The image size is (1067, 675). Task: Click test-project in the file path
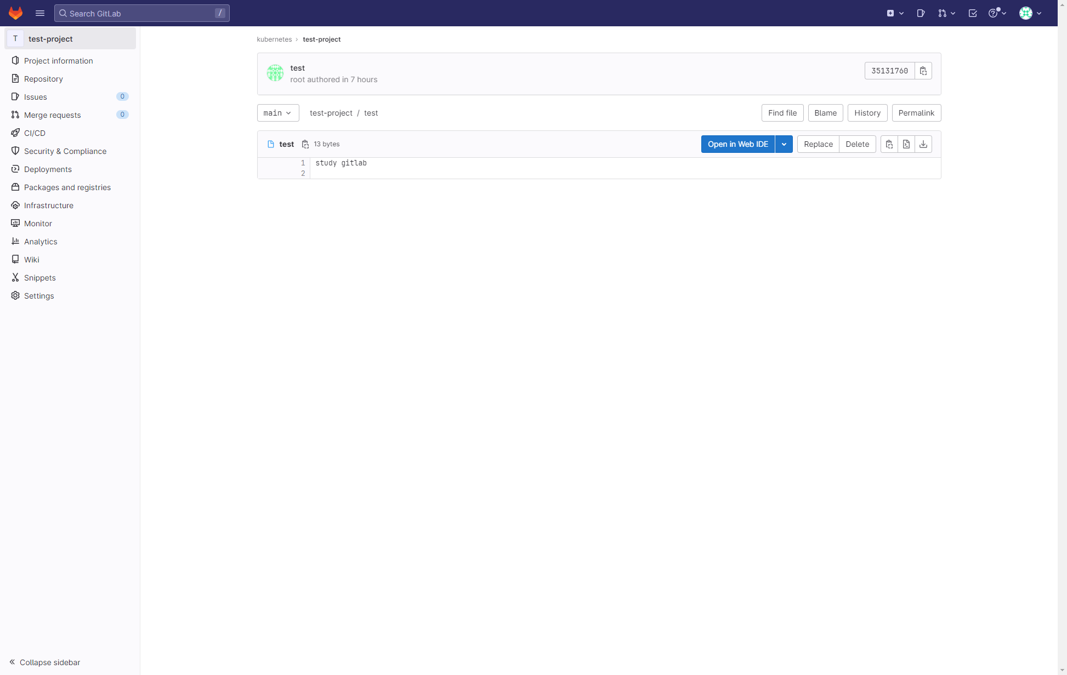(x=331, y=113)
